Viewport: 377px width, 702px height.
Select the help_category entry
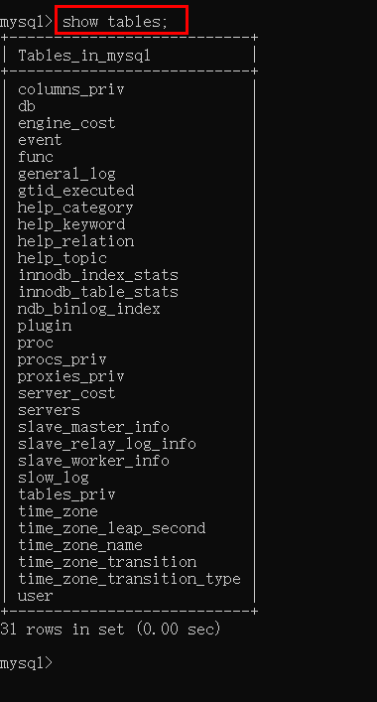pyautogui.click(x=75, y=208)
